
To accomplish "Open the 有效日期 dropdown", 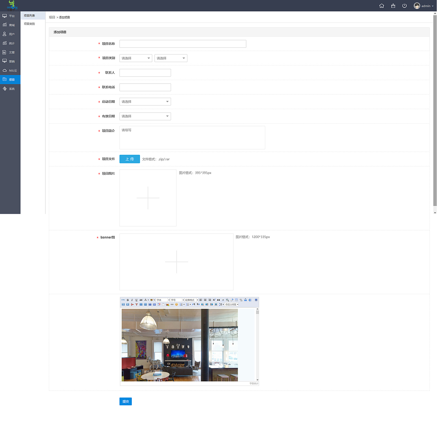I will (x=145, y=116).
